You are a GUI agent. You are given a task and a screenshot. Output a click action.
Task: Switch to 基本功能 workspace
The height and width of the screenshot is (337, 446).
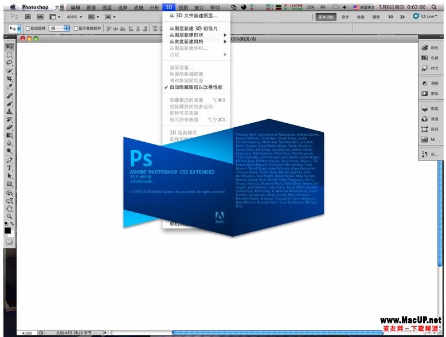[326, 17]
